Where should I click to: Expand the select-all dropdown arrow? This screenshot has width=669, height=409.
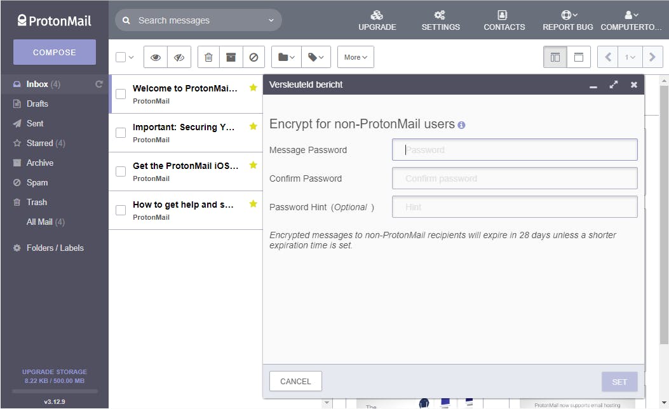pos(132,57)
